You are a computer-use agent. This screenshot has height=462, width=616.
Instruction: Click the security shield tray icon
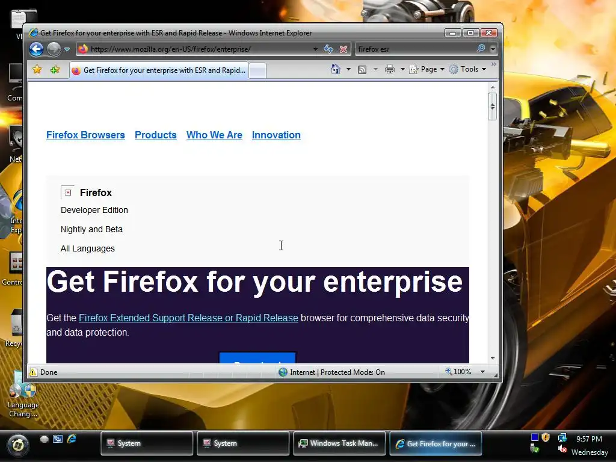pyautogui.click(x=546, y=437)
